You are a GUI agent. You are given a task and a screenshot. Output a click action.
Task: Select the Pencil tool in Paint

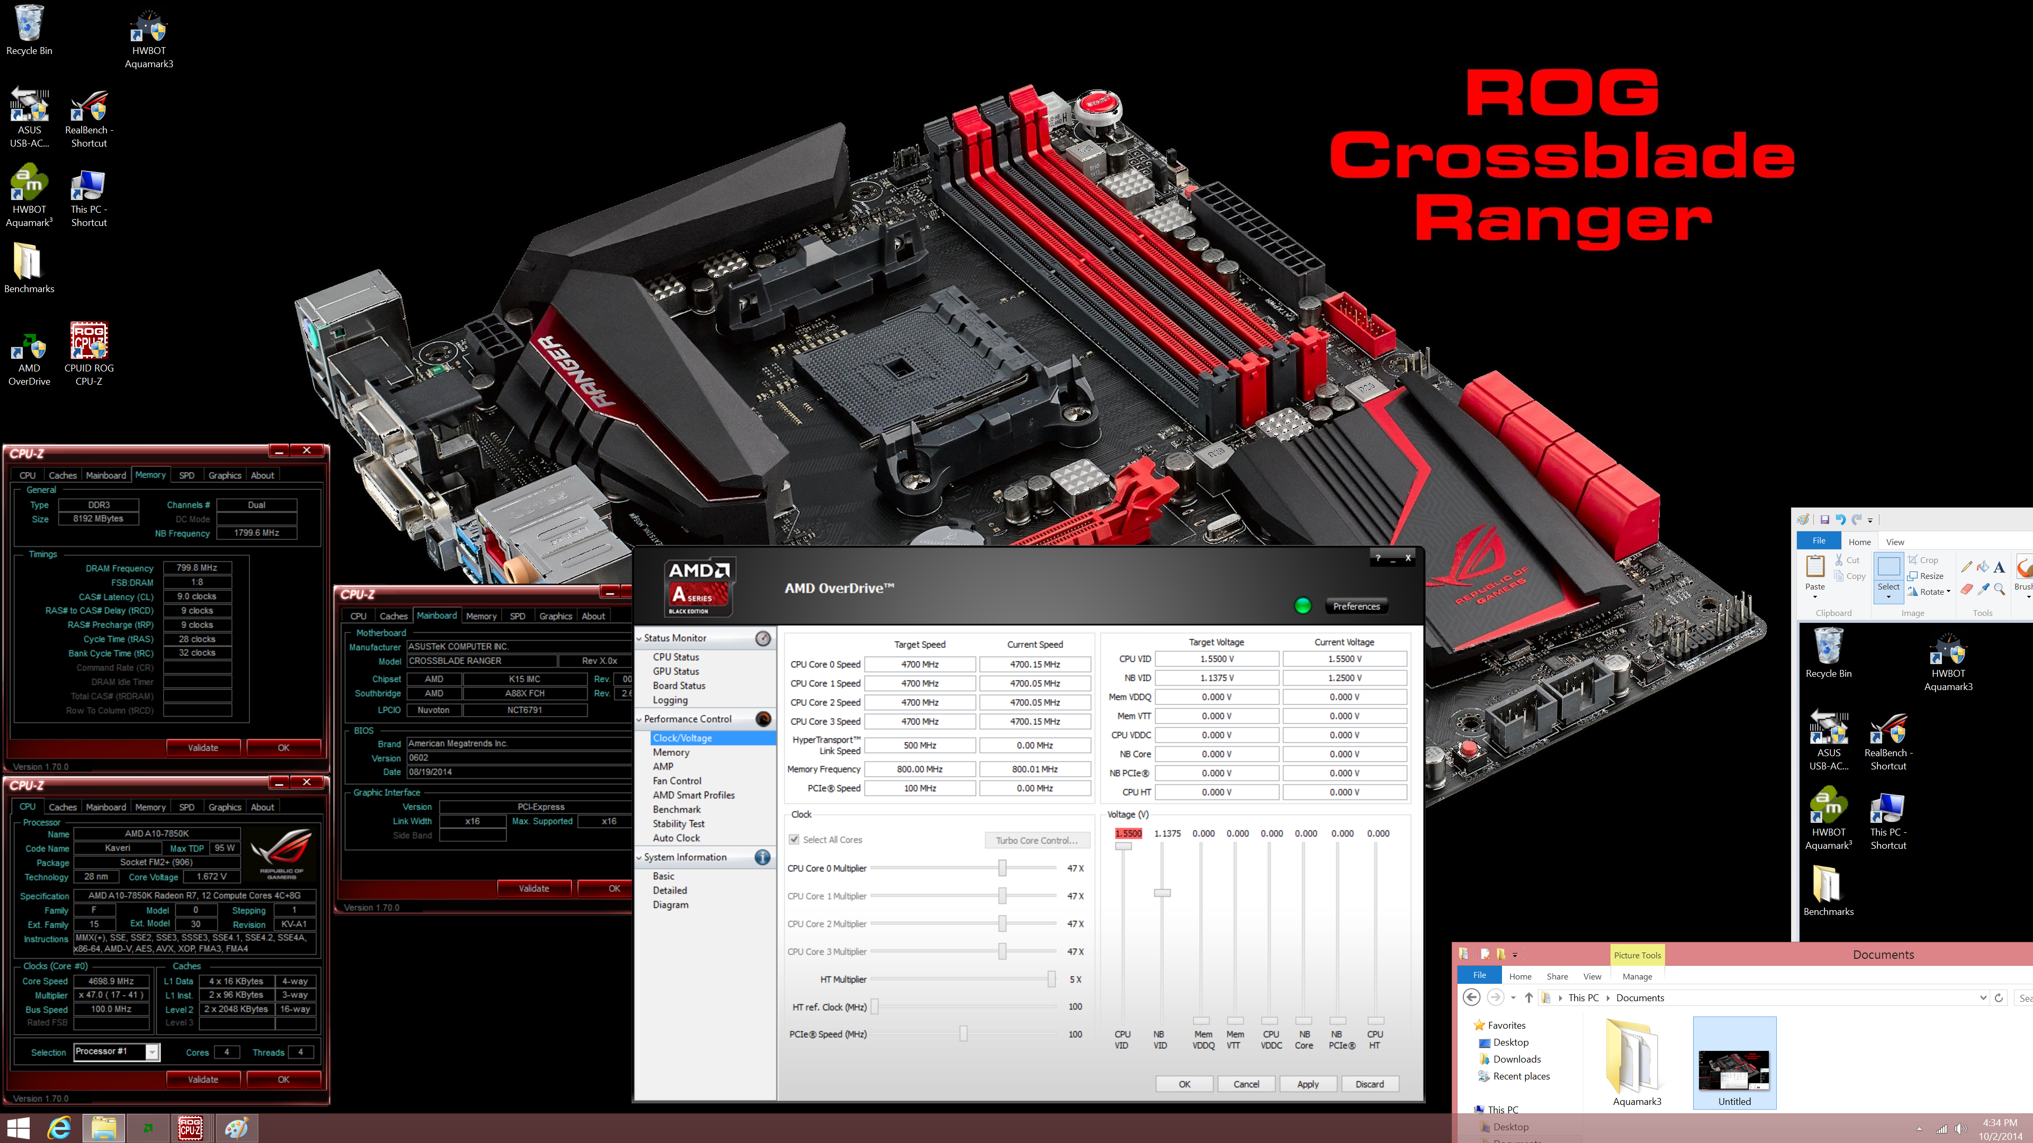click(x=1966, y=566)
